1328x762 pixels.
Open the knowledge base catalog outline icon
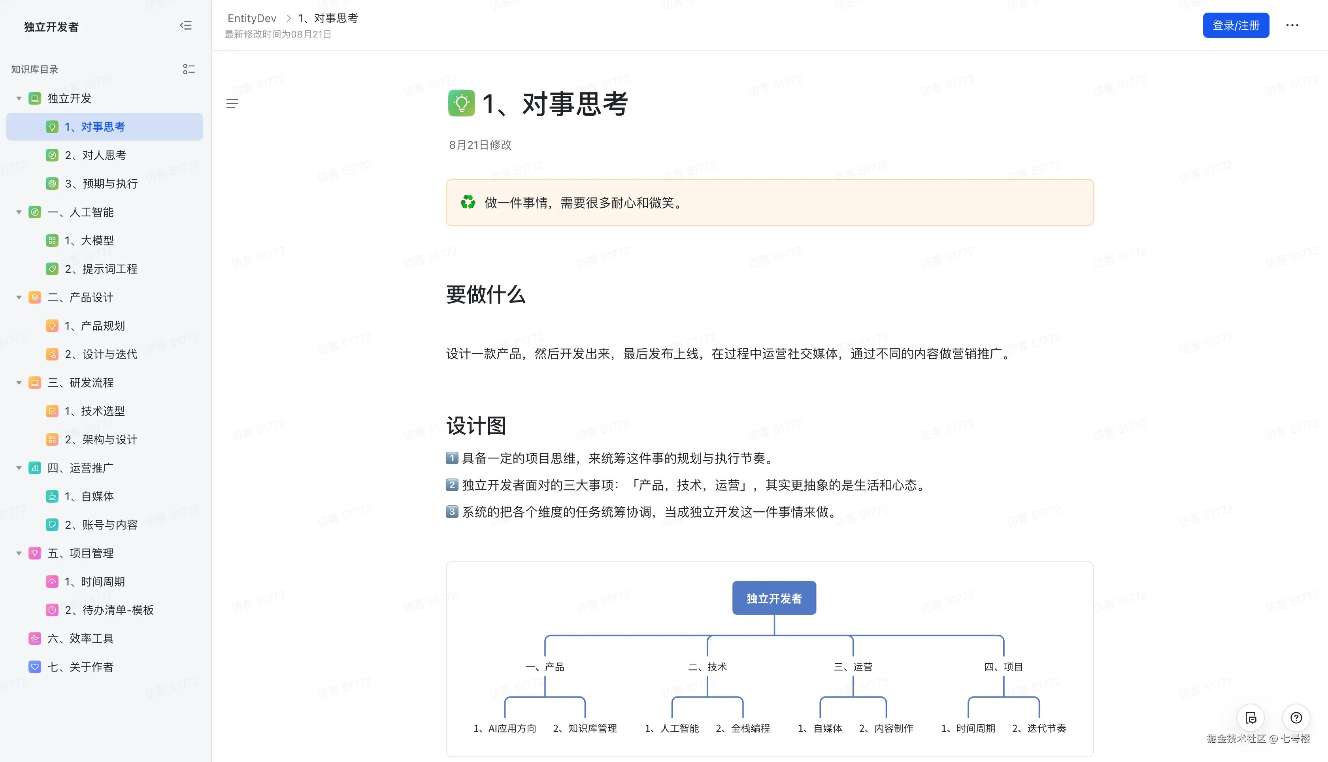pyautogui.click(x=189, y=69)
